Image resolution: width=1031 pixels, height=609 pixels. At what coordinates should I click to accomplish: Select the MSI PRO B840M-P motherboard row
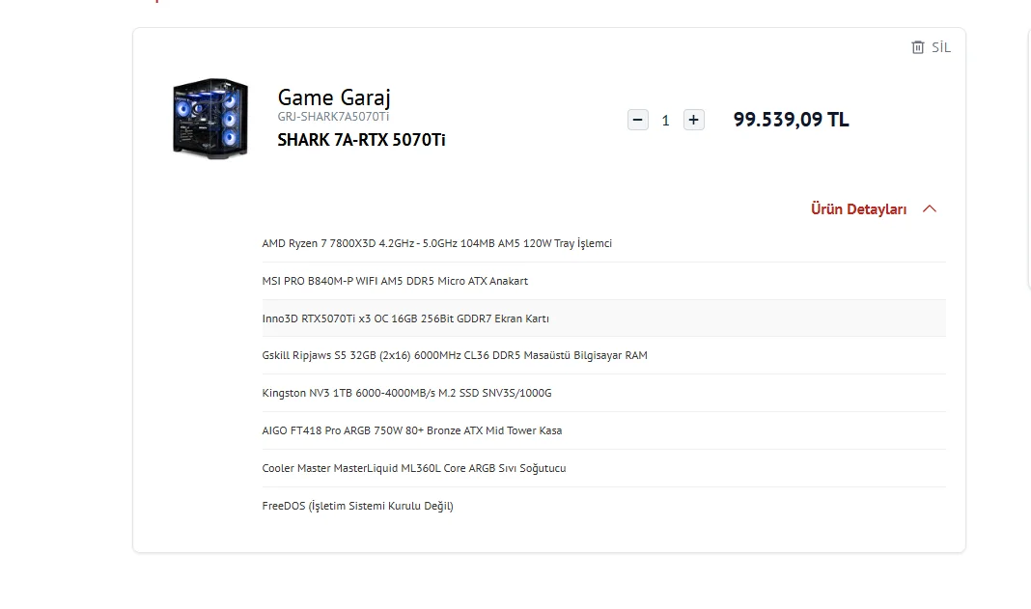coord(603,281)
